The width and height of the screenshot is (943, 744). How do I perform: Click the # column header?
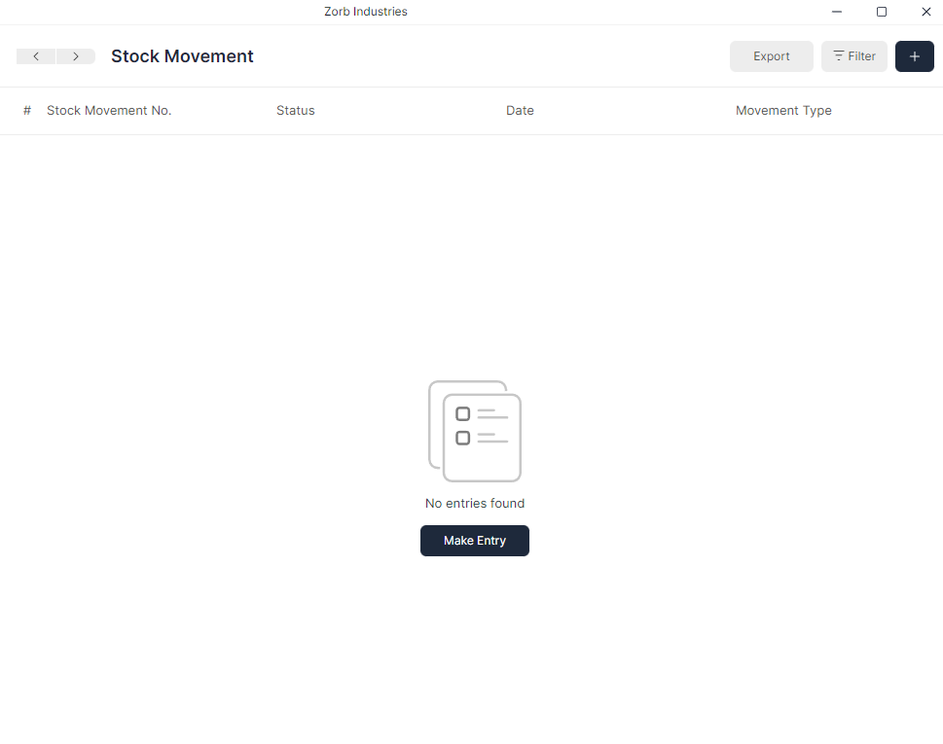point(26,110)
